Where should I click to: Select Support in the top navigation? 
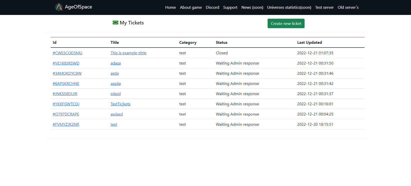[x=230, y=7]
